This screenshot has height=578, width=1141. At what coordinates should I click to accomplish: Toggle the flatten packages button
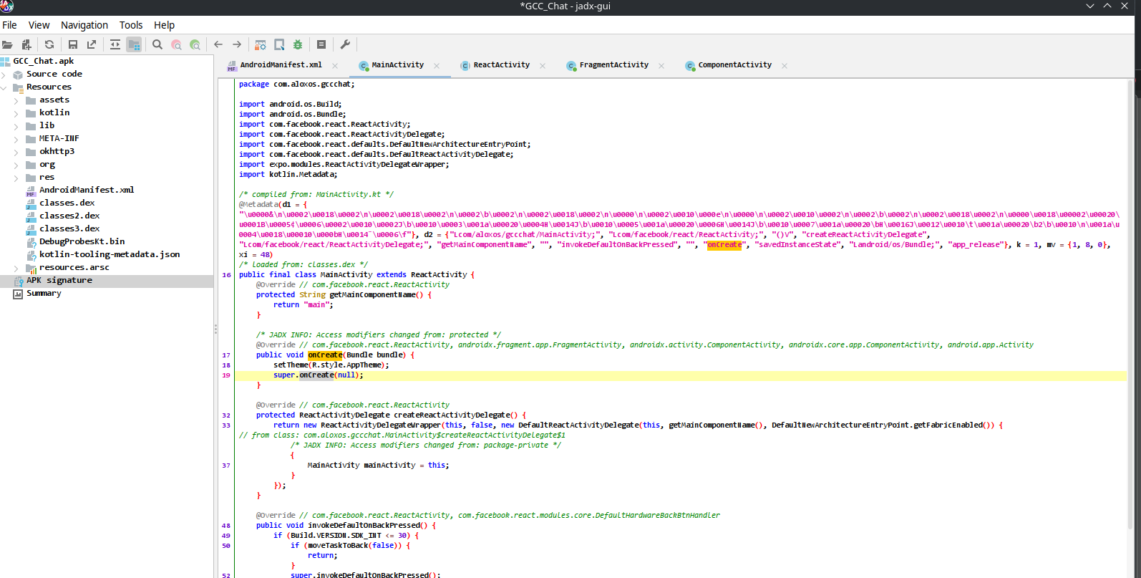coord(134,44)
